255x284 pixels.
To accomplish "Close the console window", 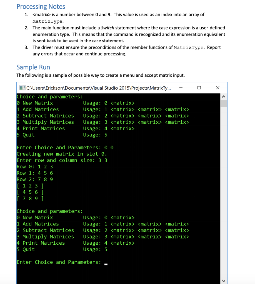I will tap(218, 88).
